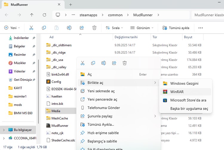The height and width of the screenshot is (150, 224).
Task: Share via context menu share icon
Action: coord(114,63)
